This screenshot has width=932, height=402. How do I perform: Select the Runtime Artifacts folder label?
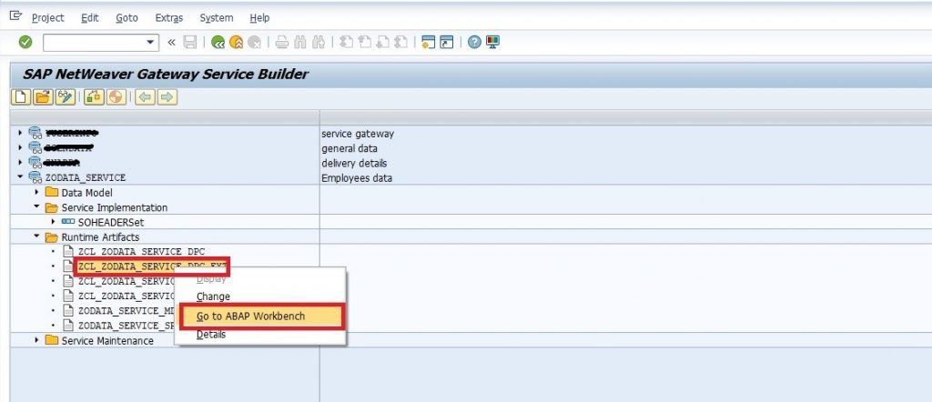100,236
